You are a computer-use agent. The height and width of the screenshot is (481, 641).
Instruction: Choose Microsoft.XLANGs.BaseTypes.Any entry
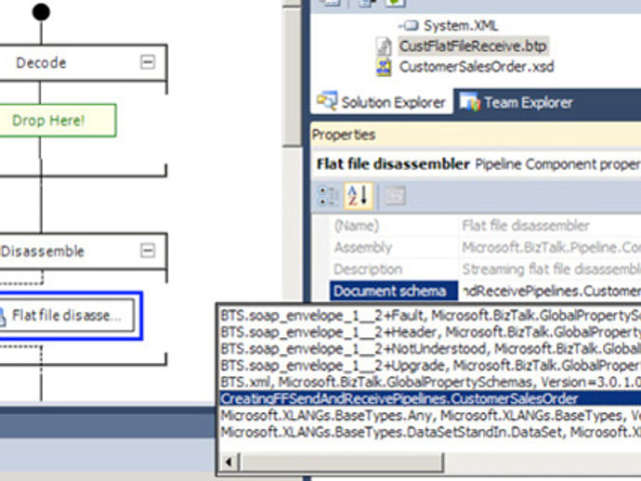coord(430,415)
